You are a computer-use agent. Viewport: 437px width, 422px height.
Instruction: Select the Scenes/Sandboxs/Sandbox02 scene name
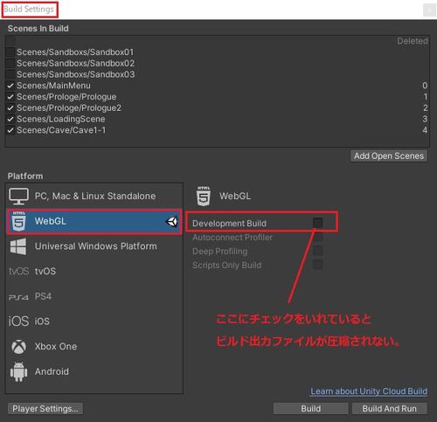tap(76, 63)
